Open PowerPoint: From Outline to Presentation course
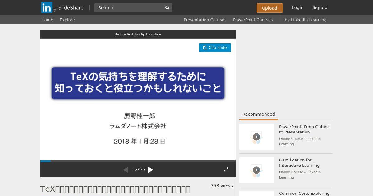373x196 pixels. point(304,129)
